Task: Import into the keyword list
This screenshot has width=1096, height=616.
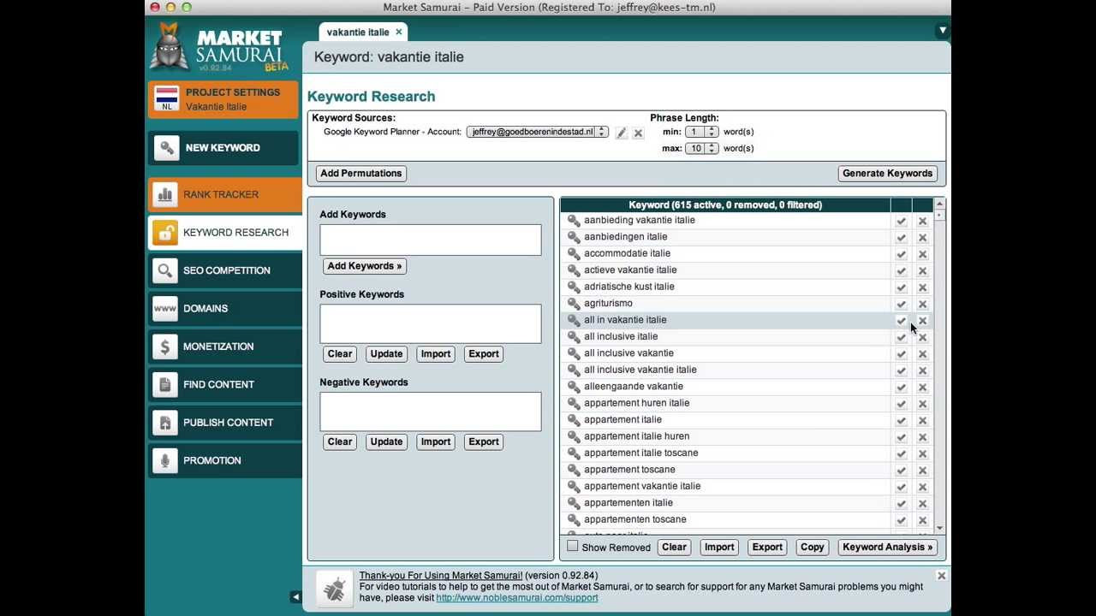Action: 719,548
